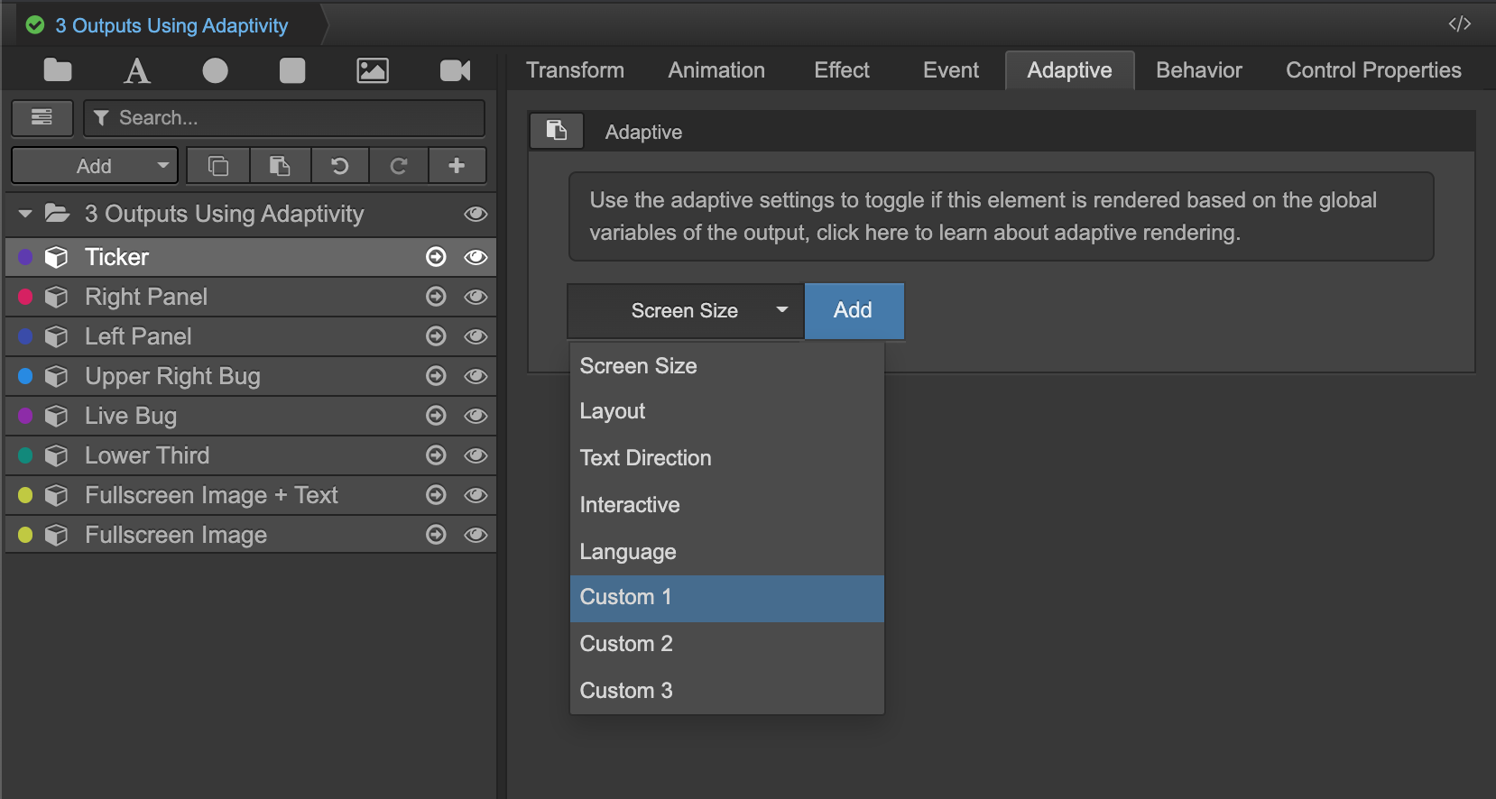Click the arrow circle icon on Lower Third

coord(436,455)
